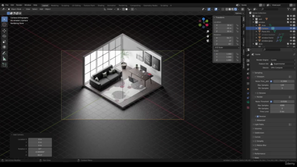297x167 pixels.
Task: Toggle Viewport Noise Threshold checkbox
Action: (x=271, y=81)
